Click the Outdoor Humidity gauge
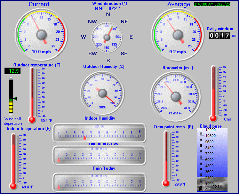 102,92
